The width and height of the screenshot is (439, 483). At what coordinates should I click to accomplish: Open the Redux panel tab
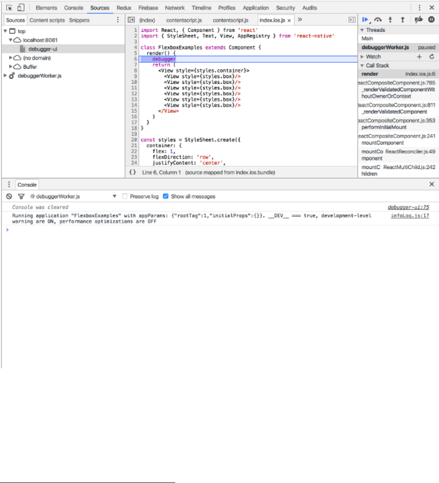(124, 8)
